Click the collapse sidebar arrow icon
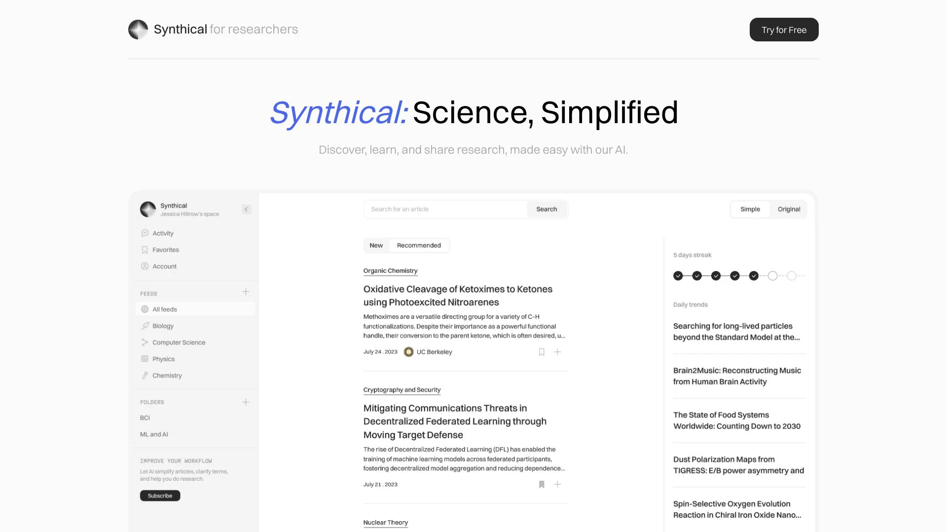Image resolution: width=947 pixels, height=532 pixels. pos(246,209)
